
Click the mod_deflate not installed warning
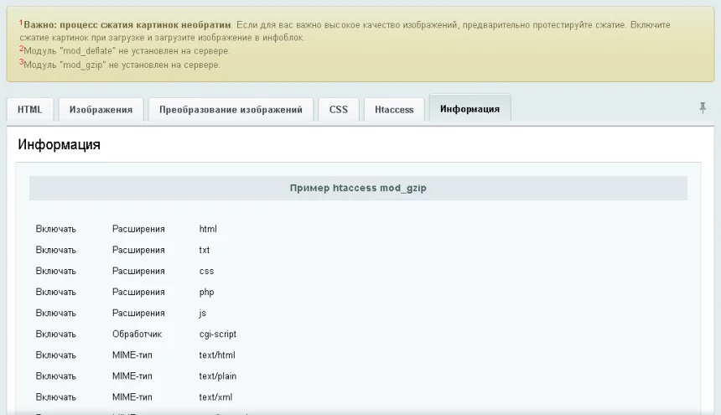click(124, 51)
